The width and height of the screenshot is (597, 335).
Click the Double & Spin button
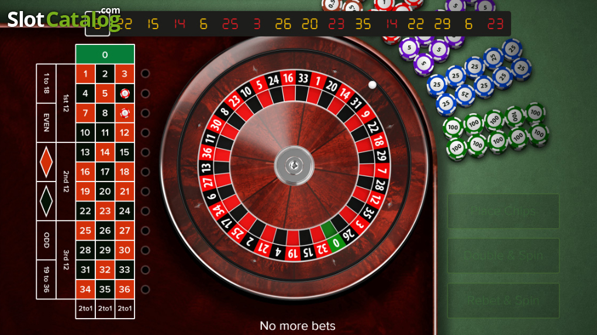tap(503, 256)
